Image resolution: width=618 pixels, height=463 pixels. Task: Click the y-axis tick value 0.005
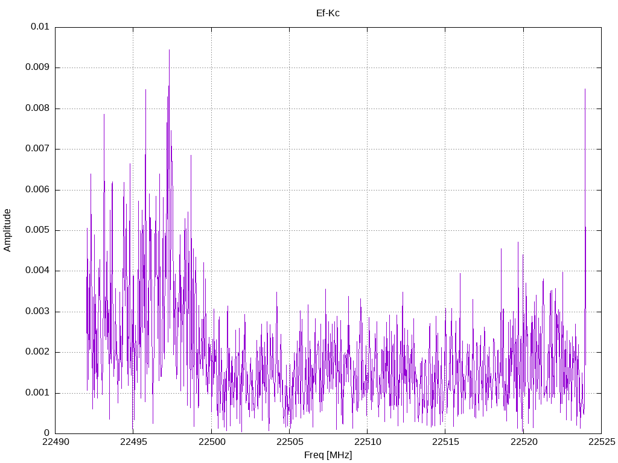click(37, 230)
